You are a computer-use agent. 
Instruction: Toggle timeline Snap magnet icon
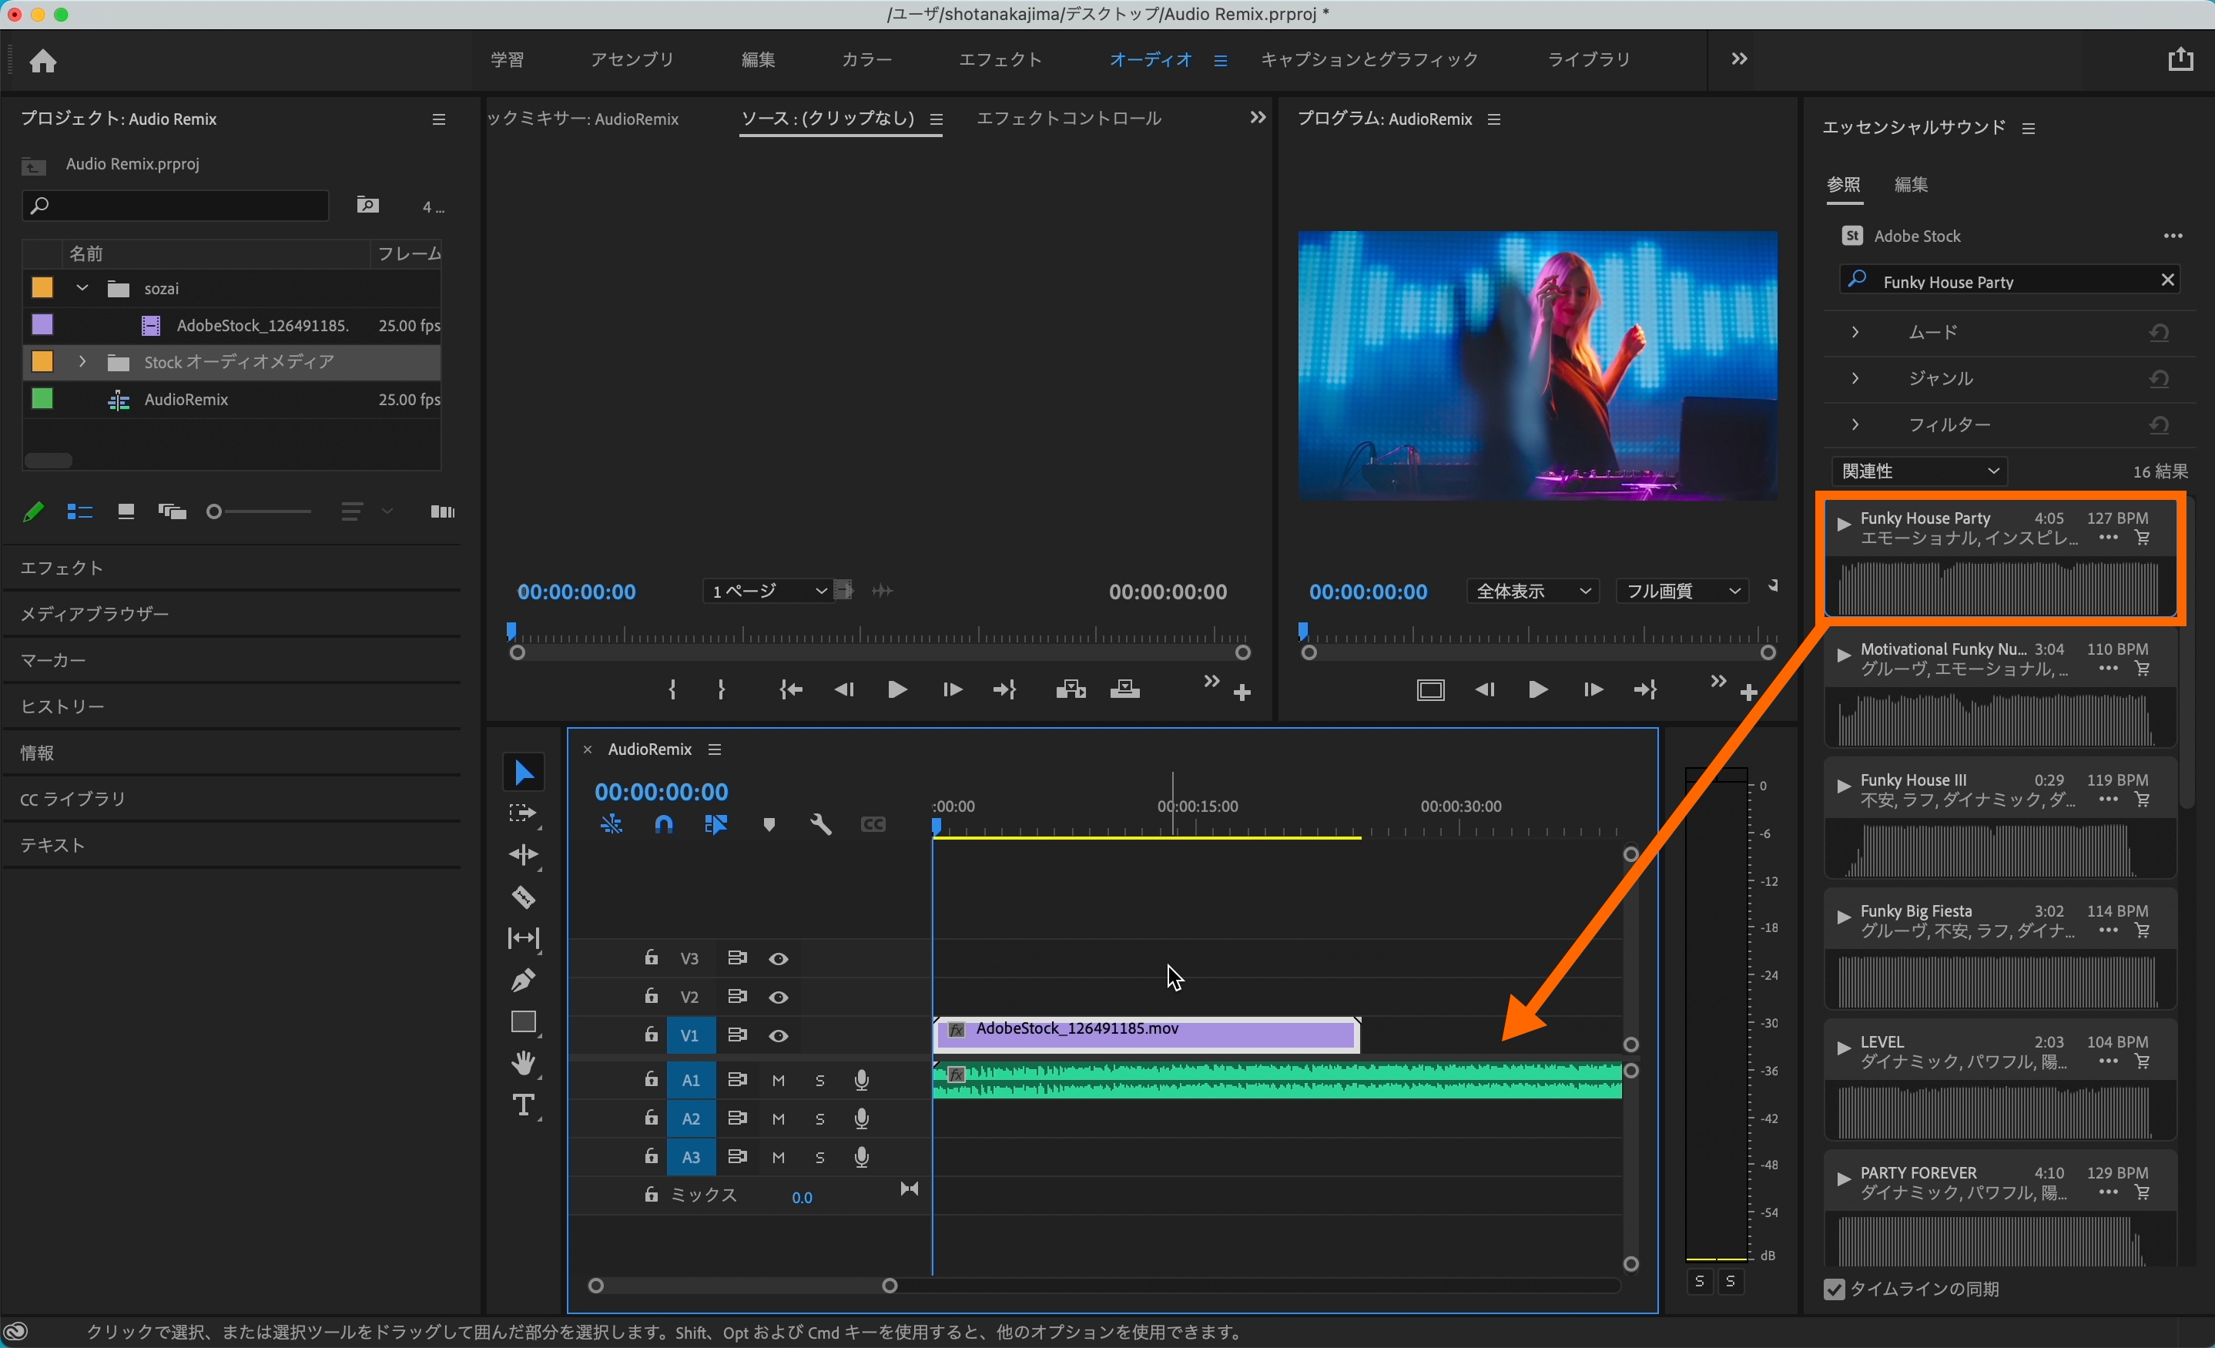pyautogui.click(x=663, y=823)
